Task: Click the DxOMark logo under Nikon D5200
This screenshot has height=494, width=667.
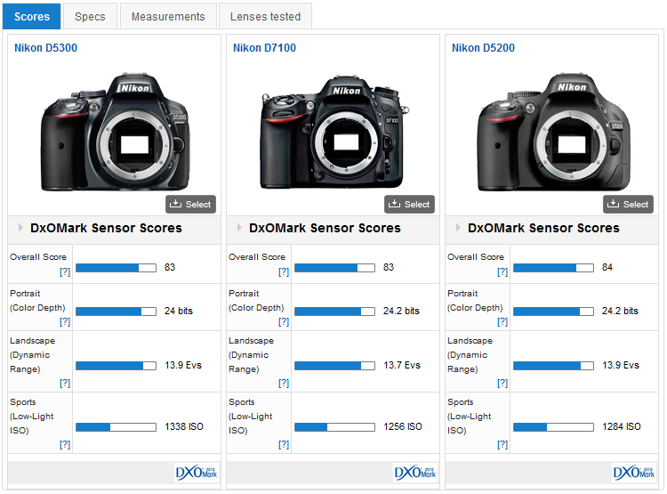Action: coord(634,473)
